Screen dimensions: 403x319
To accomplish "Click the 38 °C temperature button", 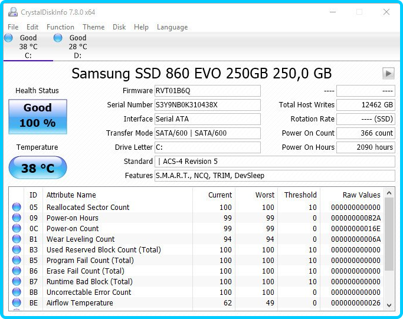I will click(38, 167).
